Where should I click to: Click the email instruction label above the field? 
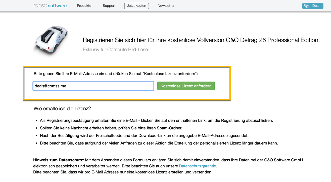[x=116, y=74]
